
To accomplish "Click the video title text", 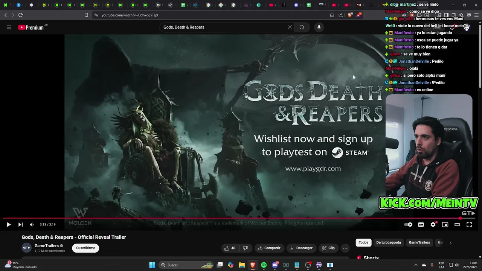I will click(x=74, y=237).
